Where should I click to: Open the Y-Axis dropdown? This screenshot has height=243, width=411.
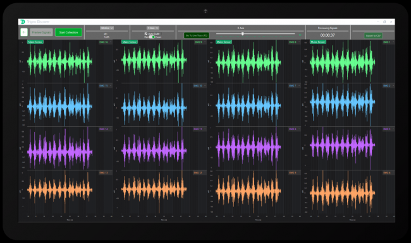tap(153, 28)
